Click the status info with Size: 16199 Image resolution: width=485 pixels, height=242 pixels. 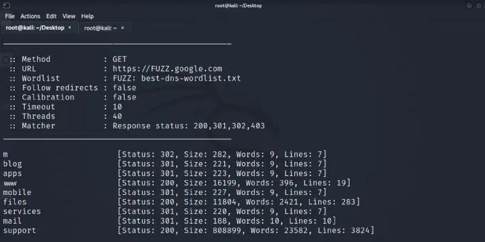[x=234, y=183]
